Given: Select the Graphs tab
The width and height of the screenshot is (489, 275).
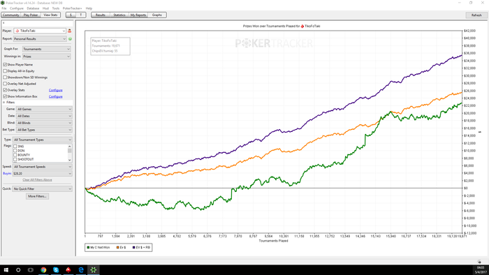Looking at the screenshot, I should tap(157, 15).
